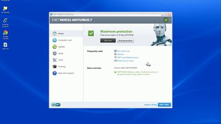Close the ESET NOD32 Antivirus window

tap(170, 14)
